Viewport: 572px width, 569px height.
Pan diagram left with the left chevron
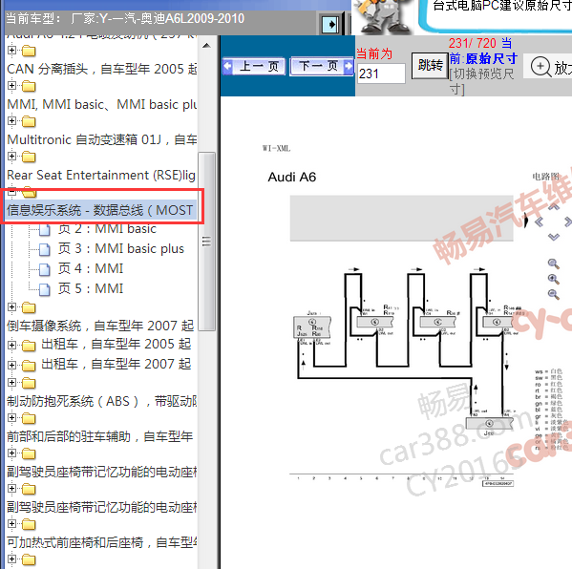[539, 221]
